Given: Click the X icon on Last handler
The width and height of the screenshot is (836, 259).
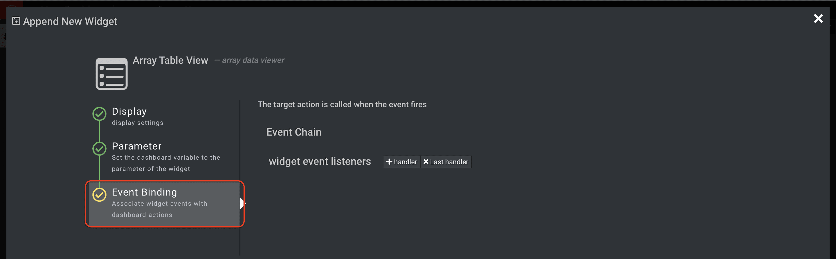Looking at the screenshot, I should coord(426,162).
